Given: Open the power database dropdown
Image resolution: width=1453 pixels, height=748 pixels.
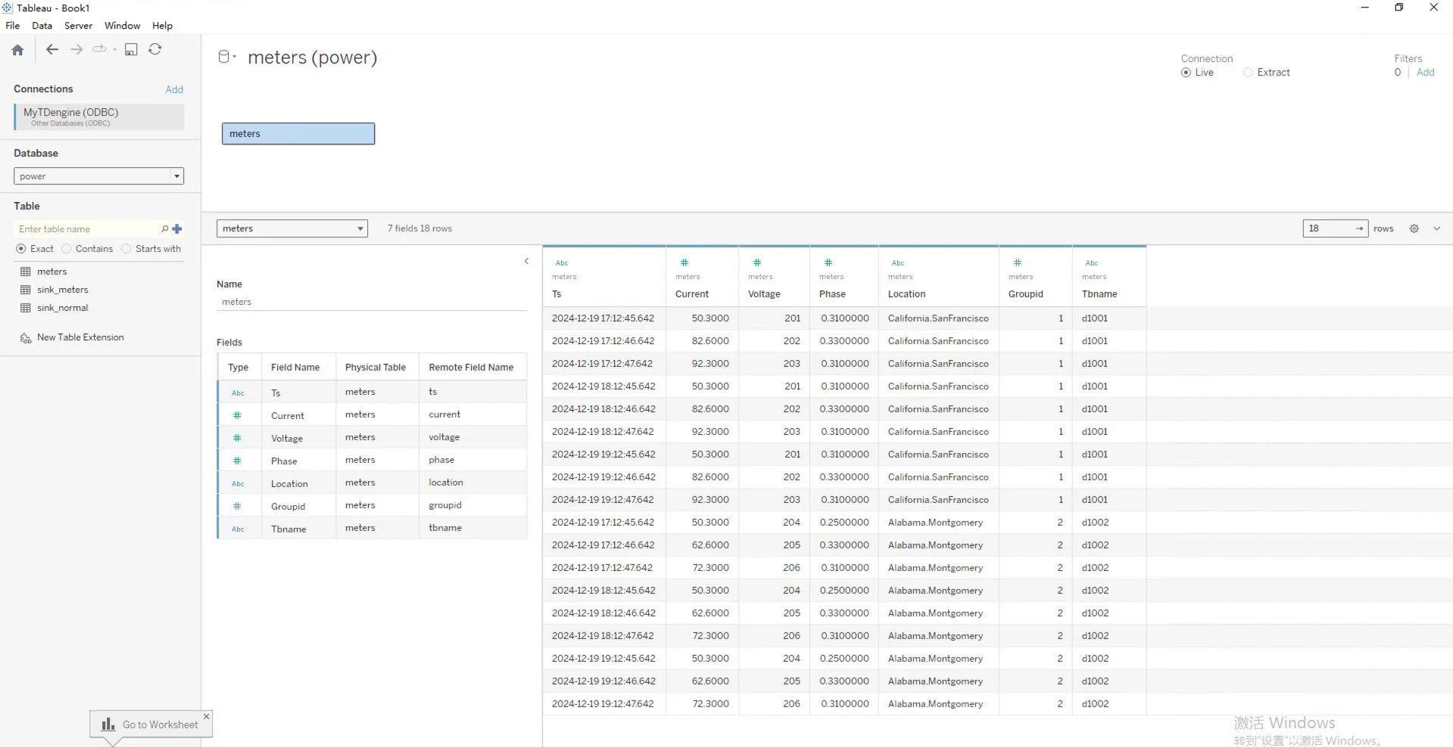Looking at the screenshot, I should point(98,176).
